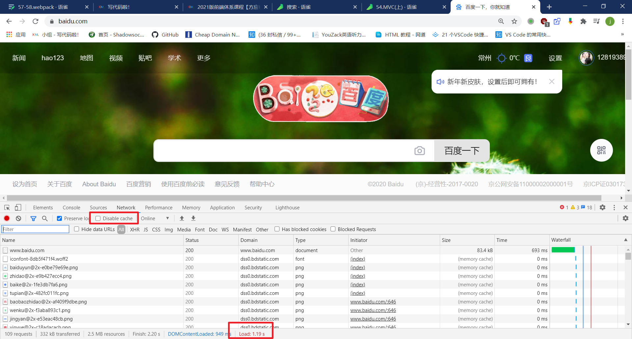Image resolution: width=632 pixels, height=339 pixels.
Task: Check Hide data URLs
Action: point(76,229)
